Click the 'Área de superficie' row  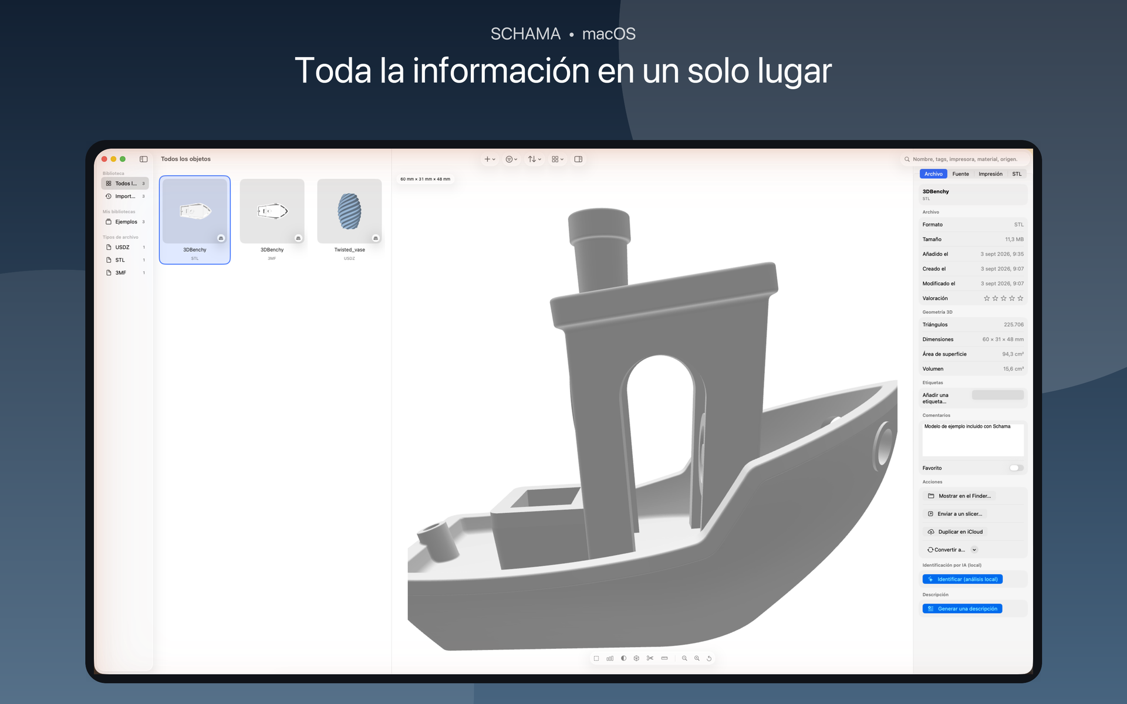pos(973,354)
